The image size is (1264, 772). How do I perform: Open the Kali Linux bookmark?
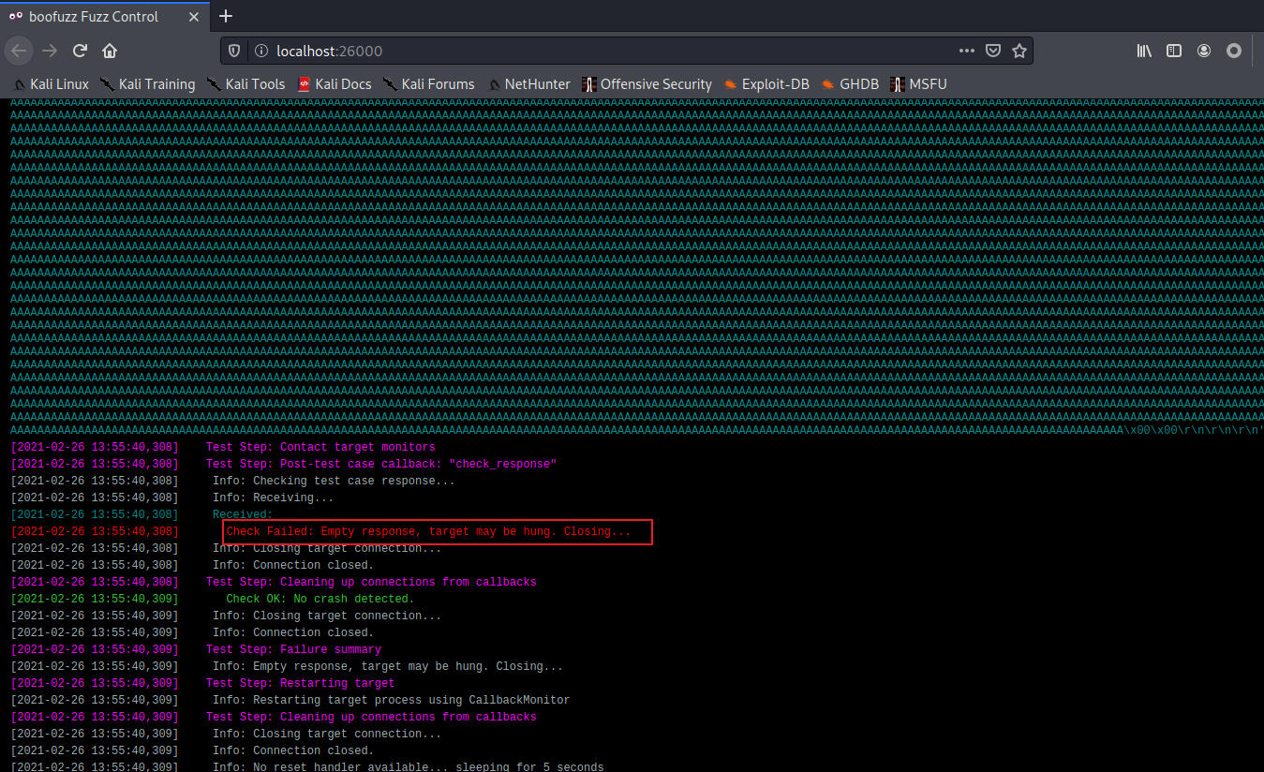[x=51, y=84]
